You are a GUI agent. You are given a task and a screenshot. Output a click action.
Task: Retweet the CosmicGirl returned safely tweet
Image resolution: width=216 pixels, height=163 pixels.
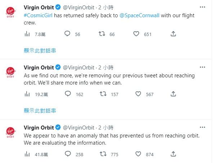click(x=103, y=34)
